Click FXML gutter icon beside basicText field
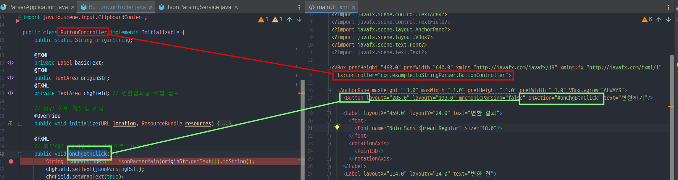 point(11,63)
